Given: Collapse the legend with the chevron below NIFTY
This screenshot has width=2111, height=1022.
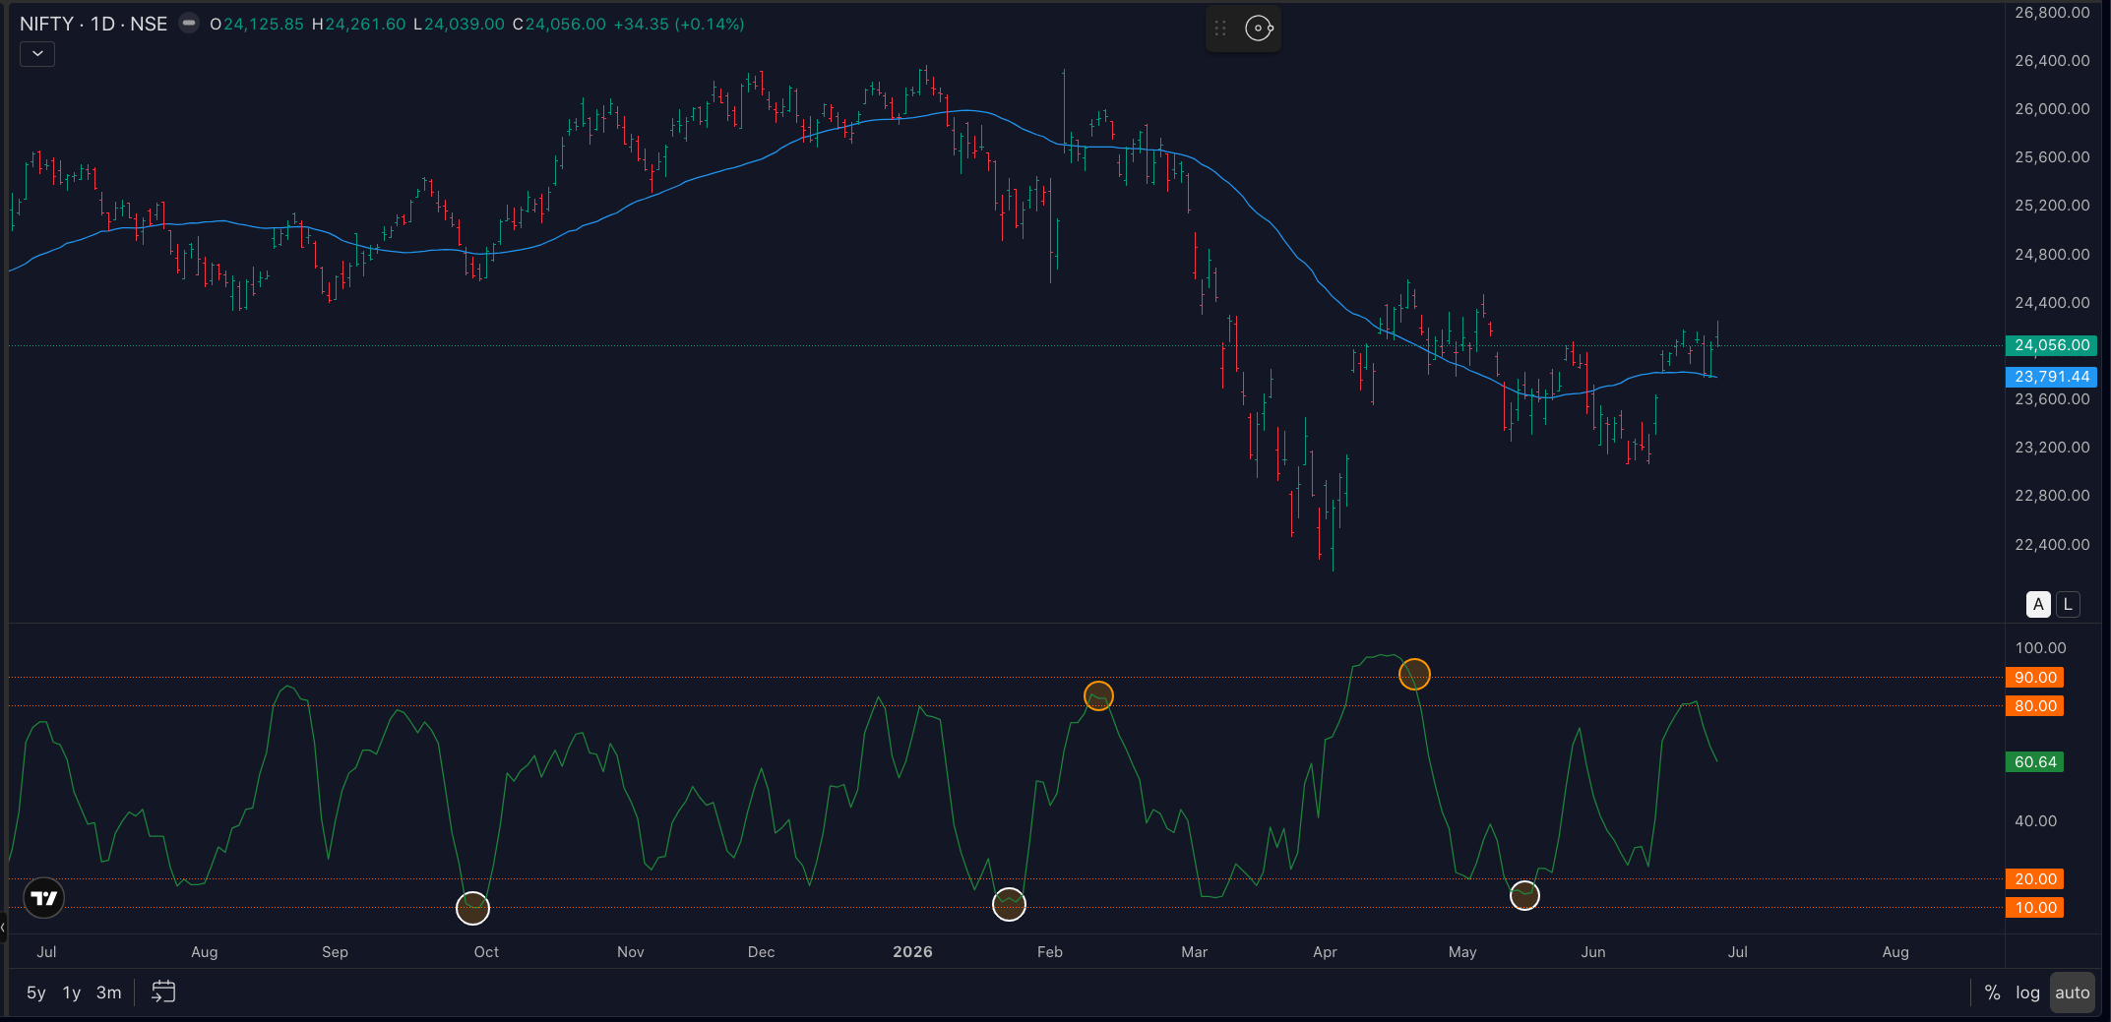Looking at the screenshot, I should (x=37, y=54).
